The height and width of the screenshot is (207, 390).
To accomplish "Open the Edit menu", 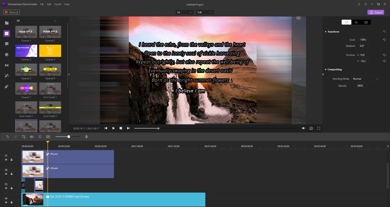I will [x=49, y=4].
